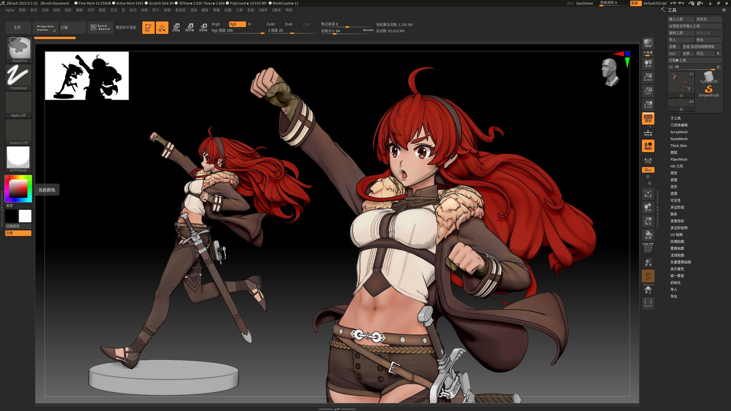Image resolution: width=731 pixels, height=411 pixels.
Task: Select the Move gizmo mode icon
Action: coord(176,27)
